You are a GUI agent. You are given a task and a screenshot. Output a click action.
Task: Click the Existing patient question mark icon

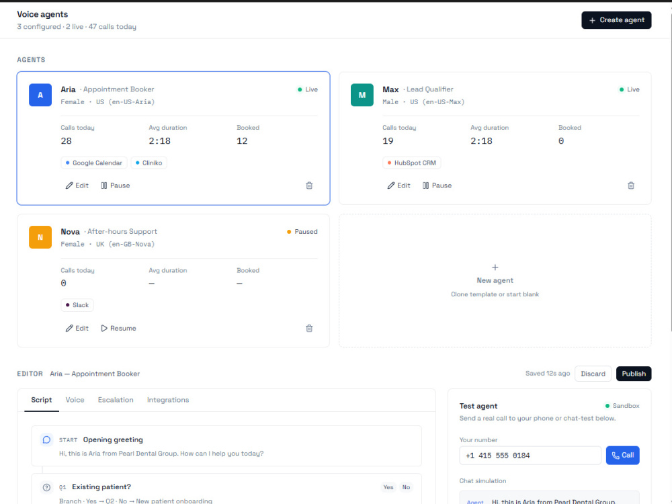47,487
